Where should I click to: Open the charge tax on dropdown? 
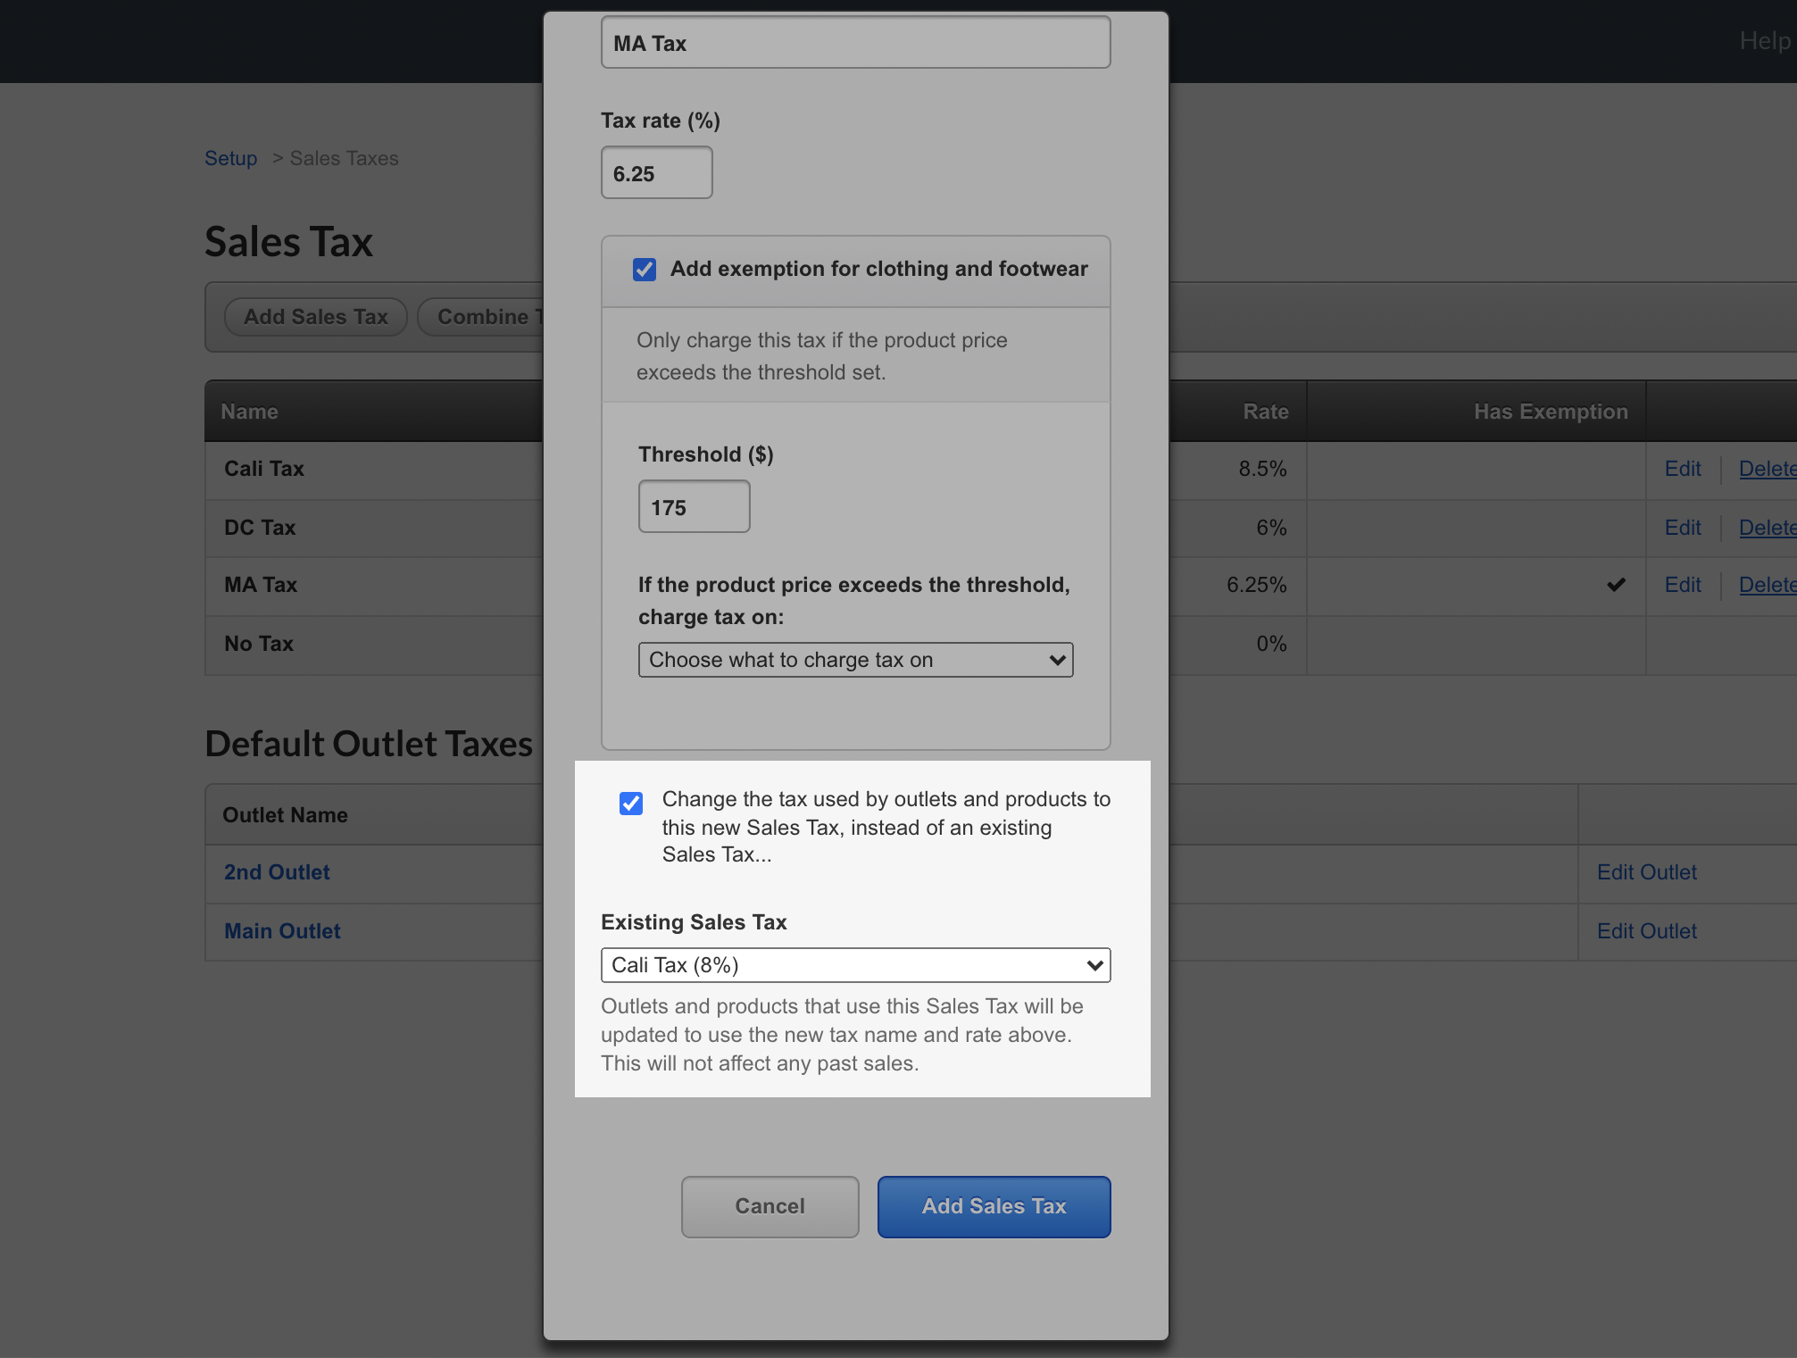point(855,660)
